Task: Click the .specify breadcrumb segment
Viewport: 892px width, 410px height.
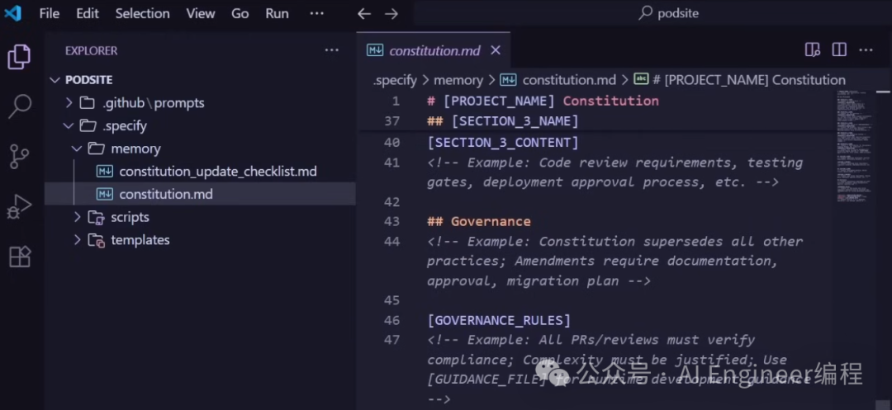Action: 395,80
